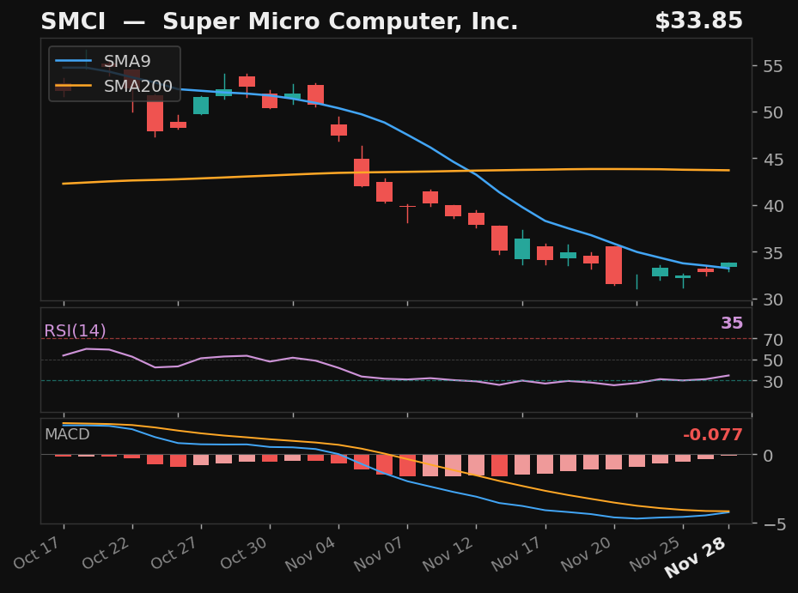The image size is (798, 593).
Task: Click the Nov 04 date axis label
Action: (310, 554)
